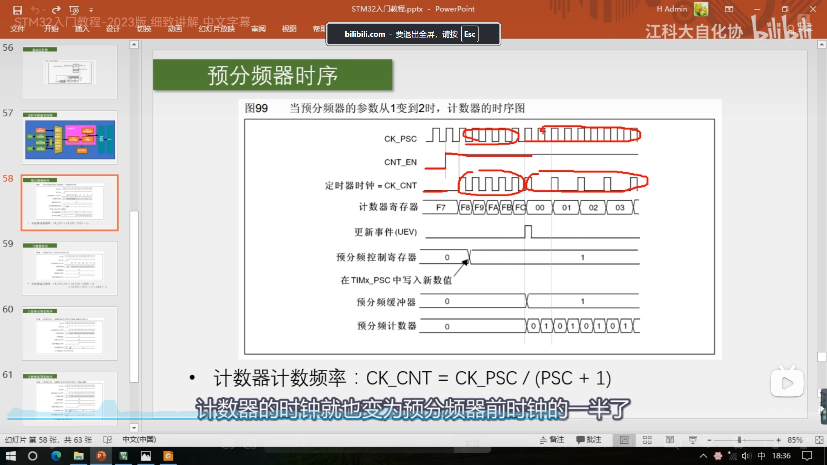Toggle the 备注 notes pane
Viewport: 827px width, 465px height.
(552, 440)
